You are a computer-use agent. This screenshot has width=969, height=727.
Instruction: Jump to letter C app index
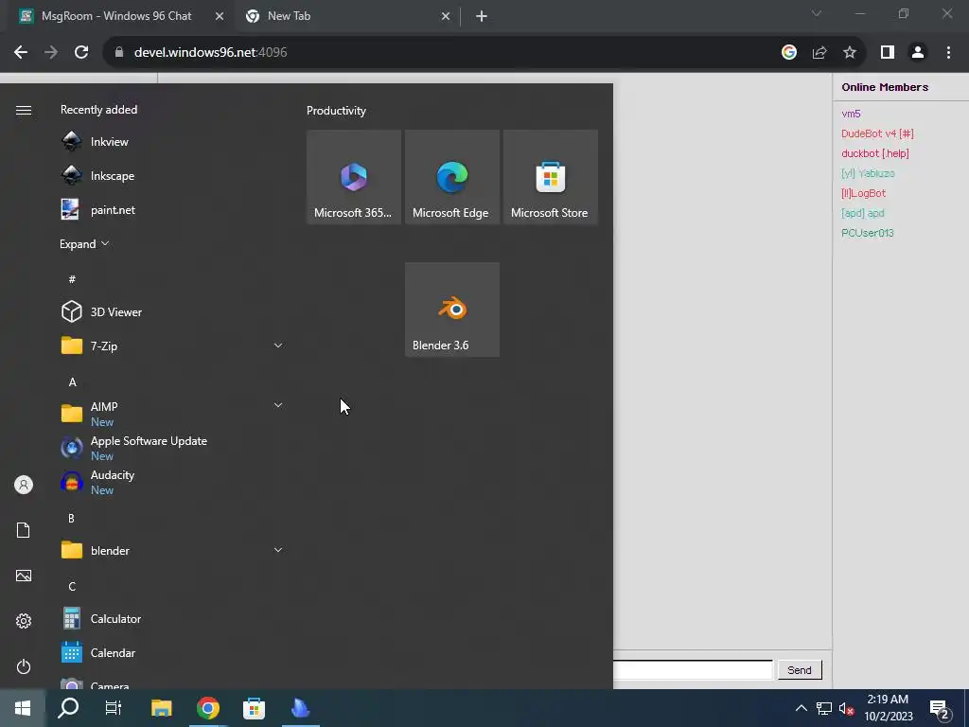72,586
